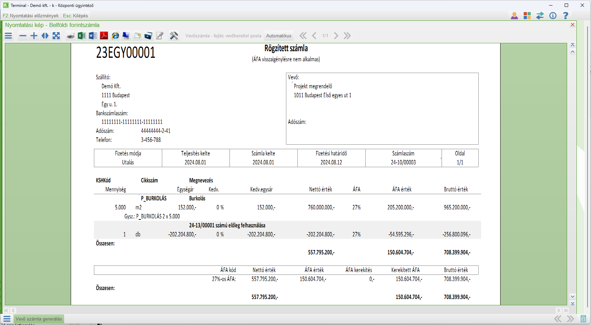Save the invoice as PDF
This screenshot has height=325, width=591.
click(x=104, y=36)
